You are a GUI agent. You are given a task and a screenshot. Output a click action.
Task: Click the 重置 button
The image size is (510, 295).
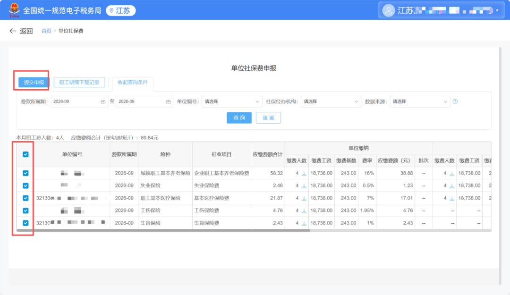(268, 118)
